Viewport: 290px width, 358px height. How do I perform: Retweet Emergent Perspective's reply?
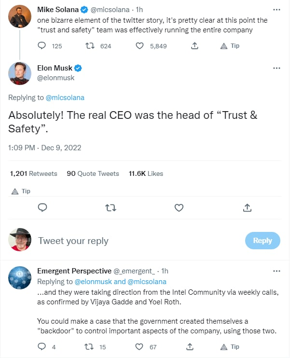pos(89,346)
